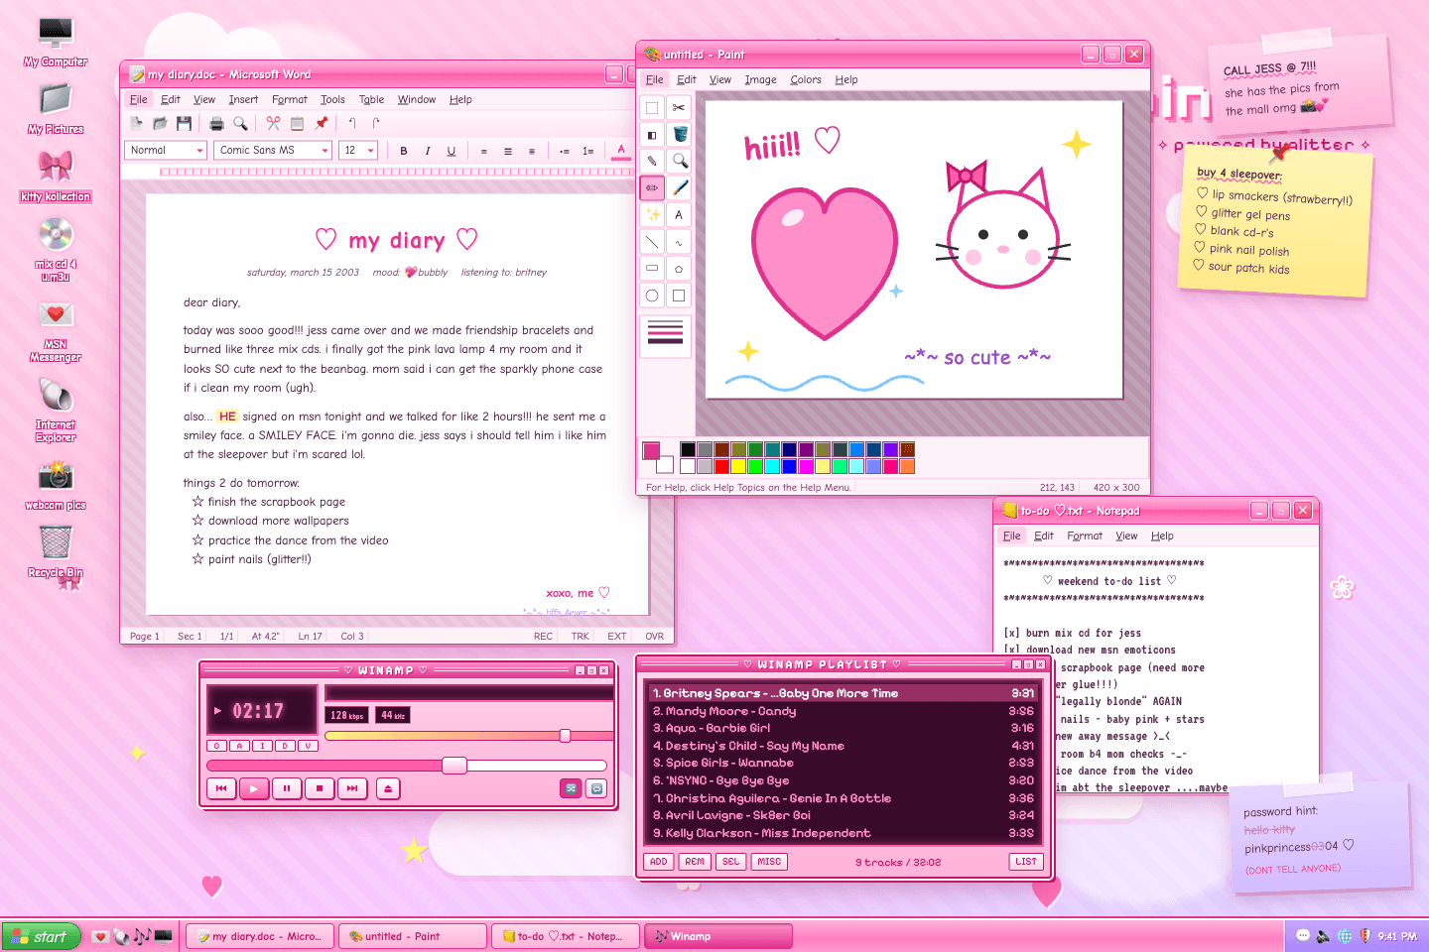Click the font color A icon in Word

[621, 151]
